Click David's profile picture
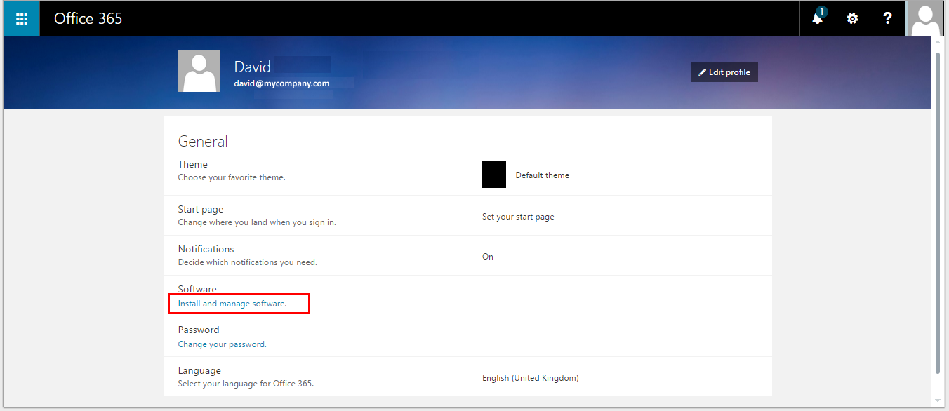Screen dimensions: 949x411 point(199,71)
